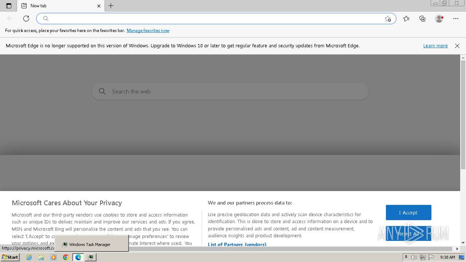The image size is (466, 262).
Task: Show hidden tray icons arrow
Action: 406,257
